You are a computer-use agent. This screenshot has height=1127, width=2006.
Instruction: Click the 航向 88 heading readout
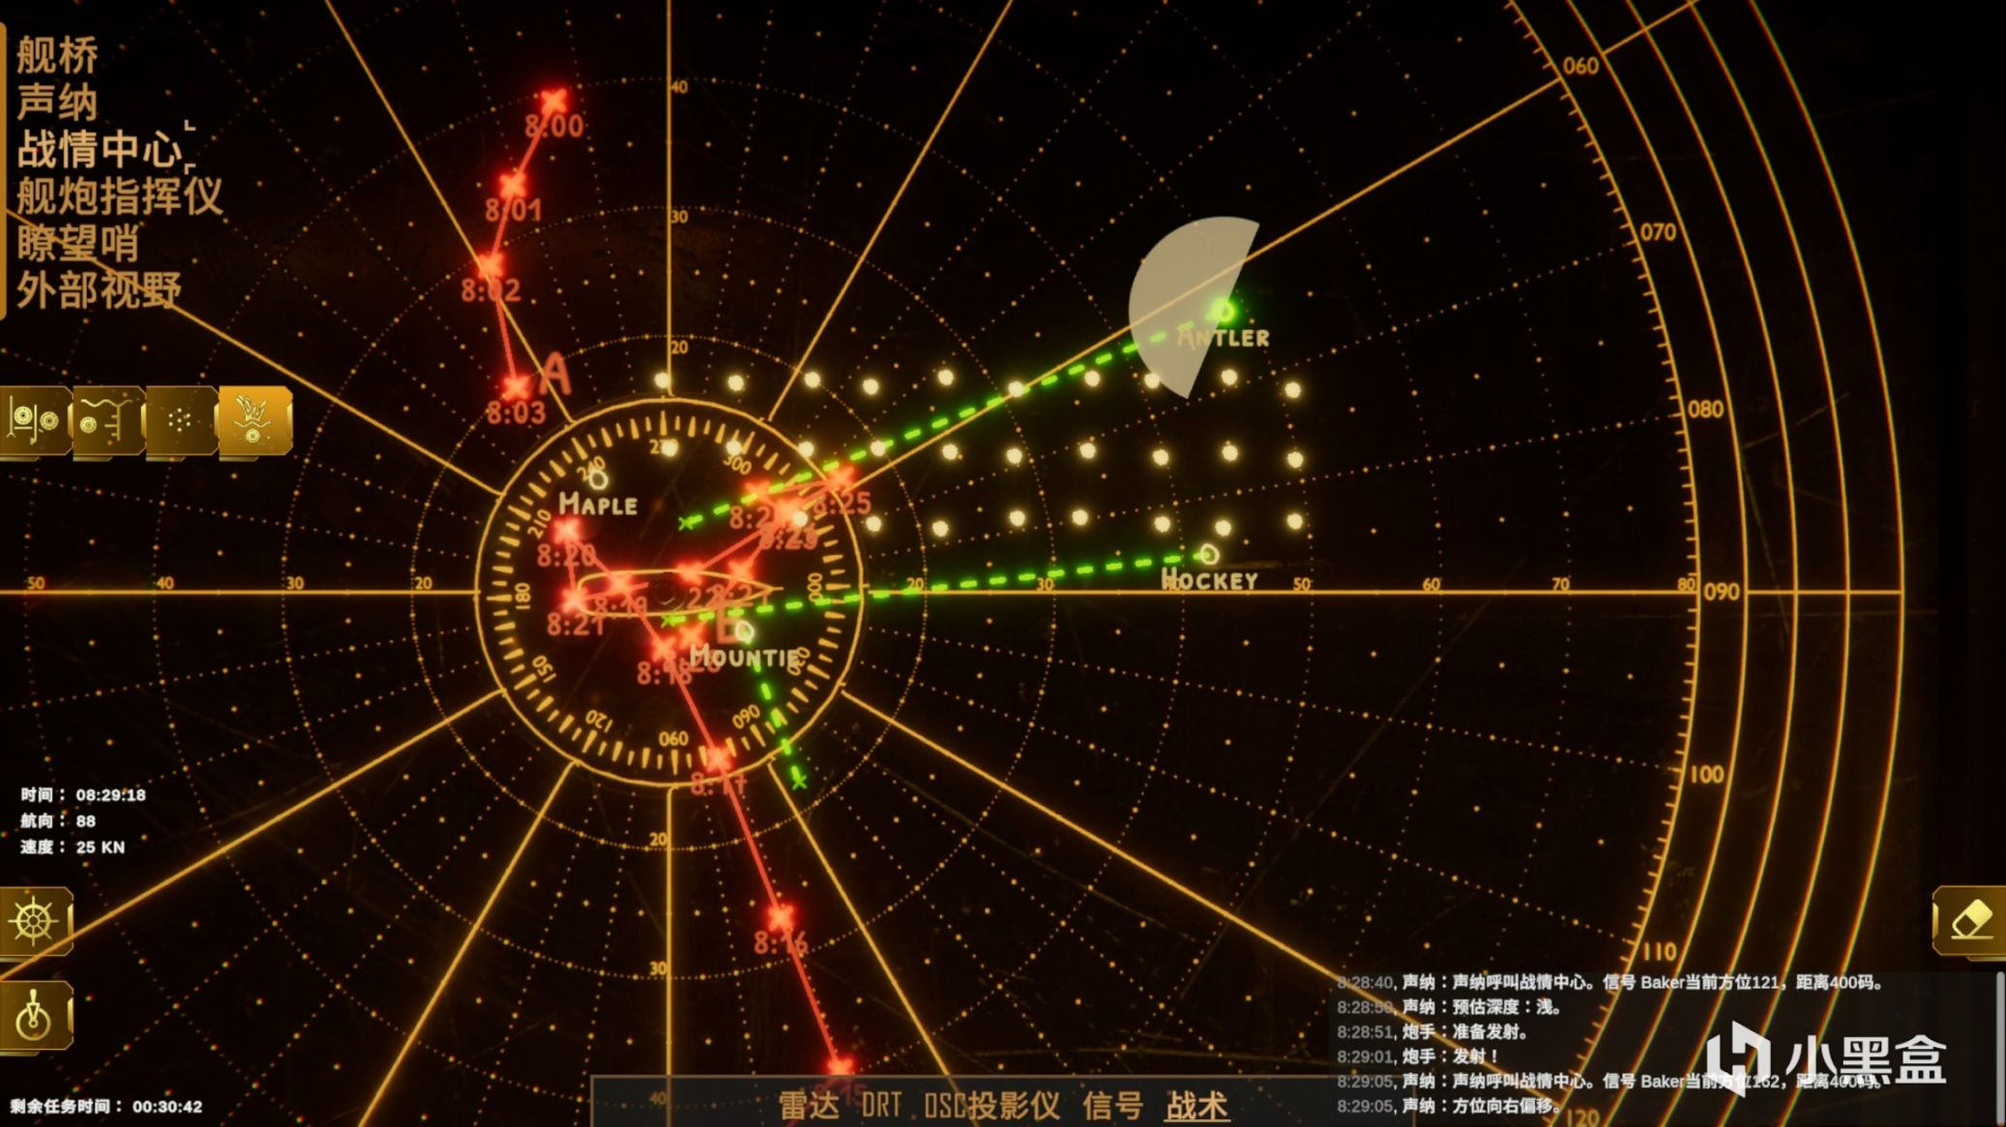click(58, 821)
